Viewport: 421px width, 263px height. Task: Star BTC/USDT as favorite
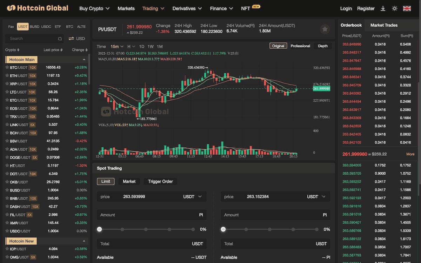(x=7, y=67)
